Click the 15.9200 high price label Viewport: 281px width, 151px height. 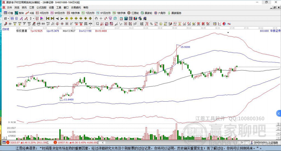pos(185,47)
